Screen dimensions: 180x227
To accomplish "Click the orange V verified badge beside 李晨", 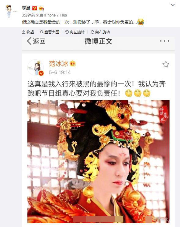I will tap(35, 8).
